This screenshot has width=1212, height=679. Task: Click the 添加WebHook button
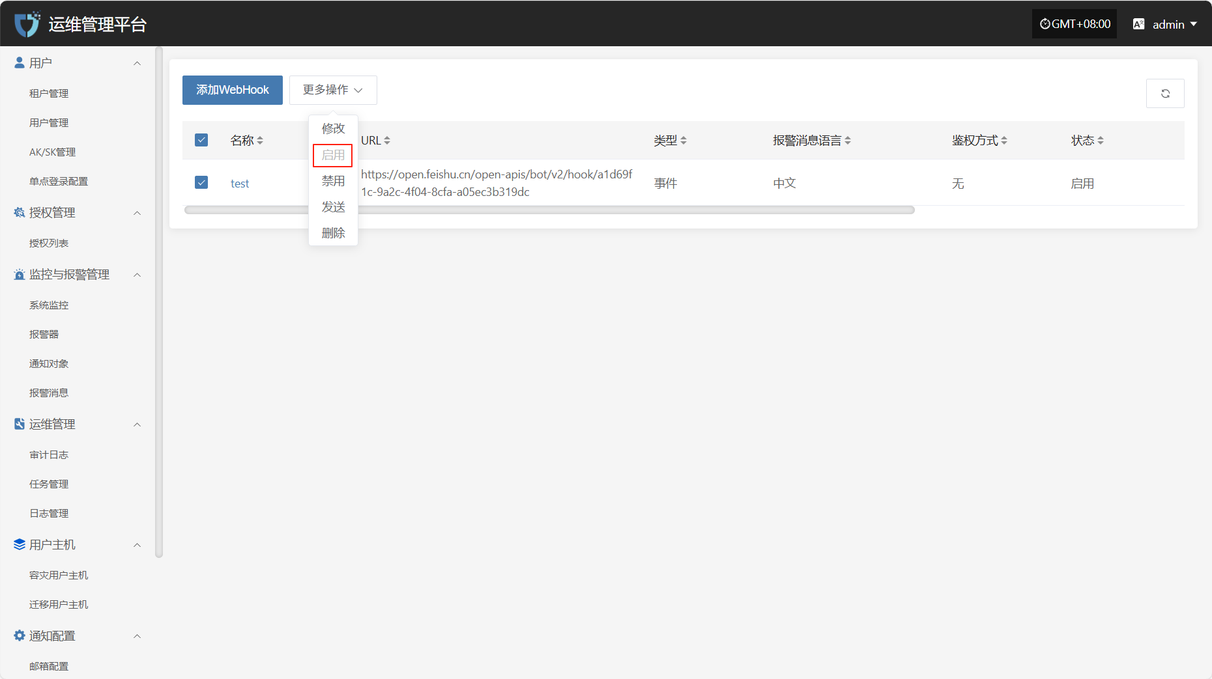233,90
